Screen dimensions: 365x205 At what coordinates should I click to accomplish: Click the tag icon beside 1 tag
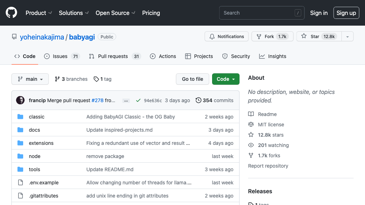coord(96,79)
